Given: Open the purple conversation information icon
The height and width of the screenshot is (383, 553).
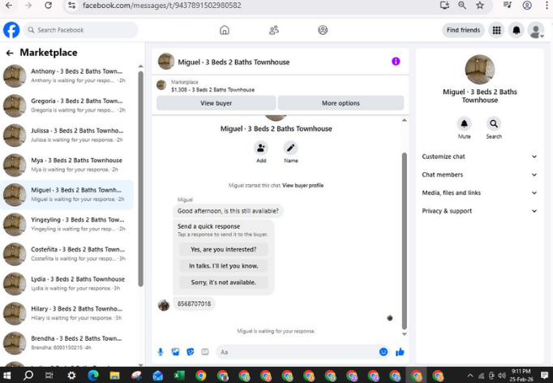Looking at the screenshot, I should pos(396,62).
